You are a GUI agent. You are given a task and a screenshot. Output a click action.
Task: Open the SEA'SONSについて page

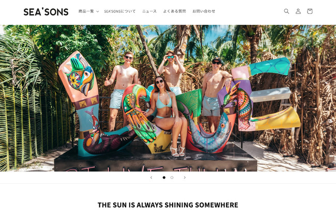(120, 11)
